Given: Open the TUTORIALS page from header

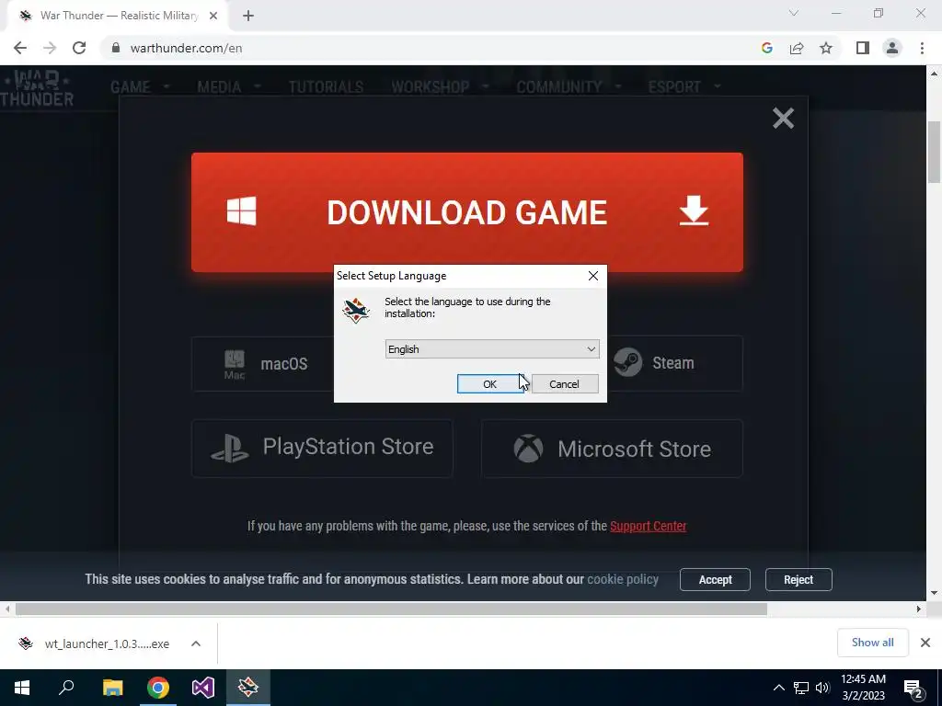Looking at the screenshot, I should click(x=326, y=87).
